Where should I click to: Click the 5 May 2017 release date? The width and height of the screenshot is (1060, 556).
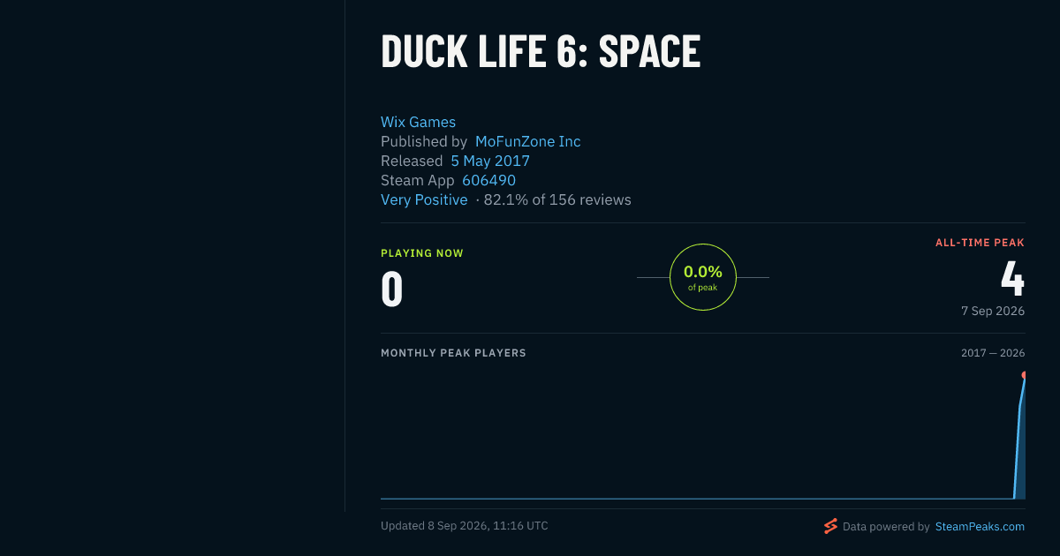click(490, 161)
